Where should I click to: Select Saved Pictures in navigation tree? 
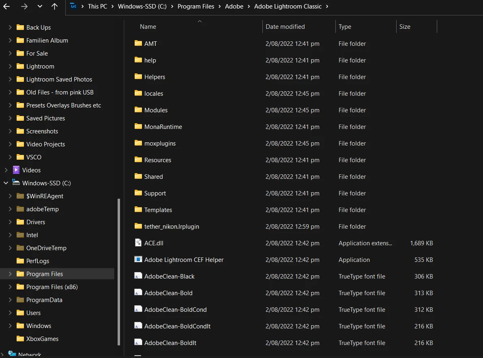click(45, 118)
